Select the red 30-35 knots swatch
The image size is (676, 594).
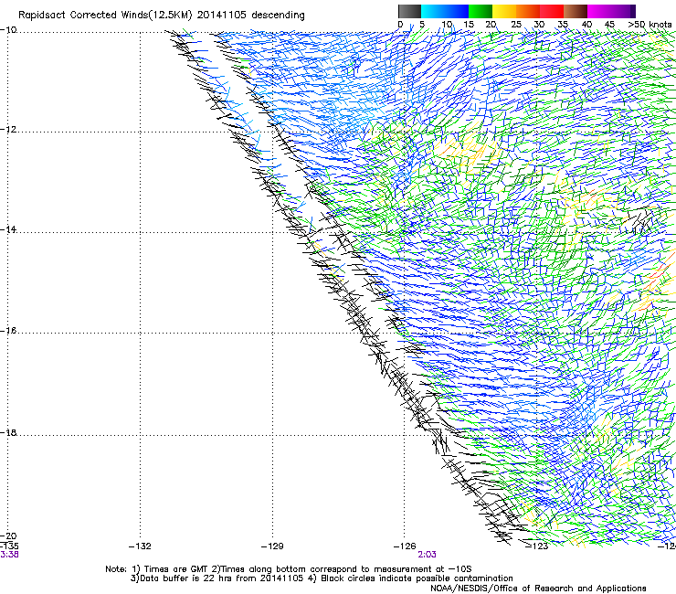[552, 11]
